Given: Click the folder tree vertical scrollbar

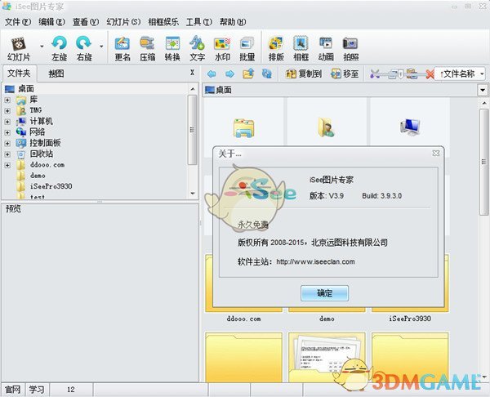Looking at the screenshot, I should point(193,130).
